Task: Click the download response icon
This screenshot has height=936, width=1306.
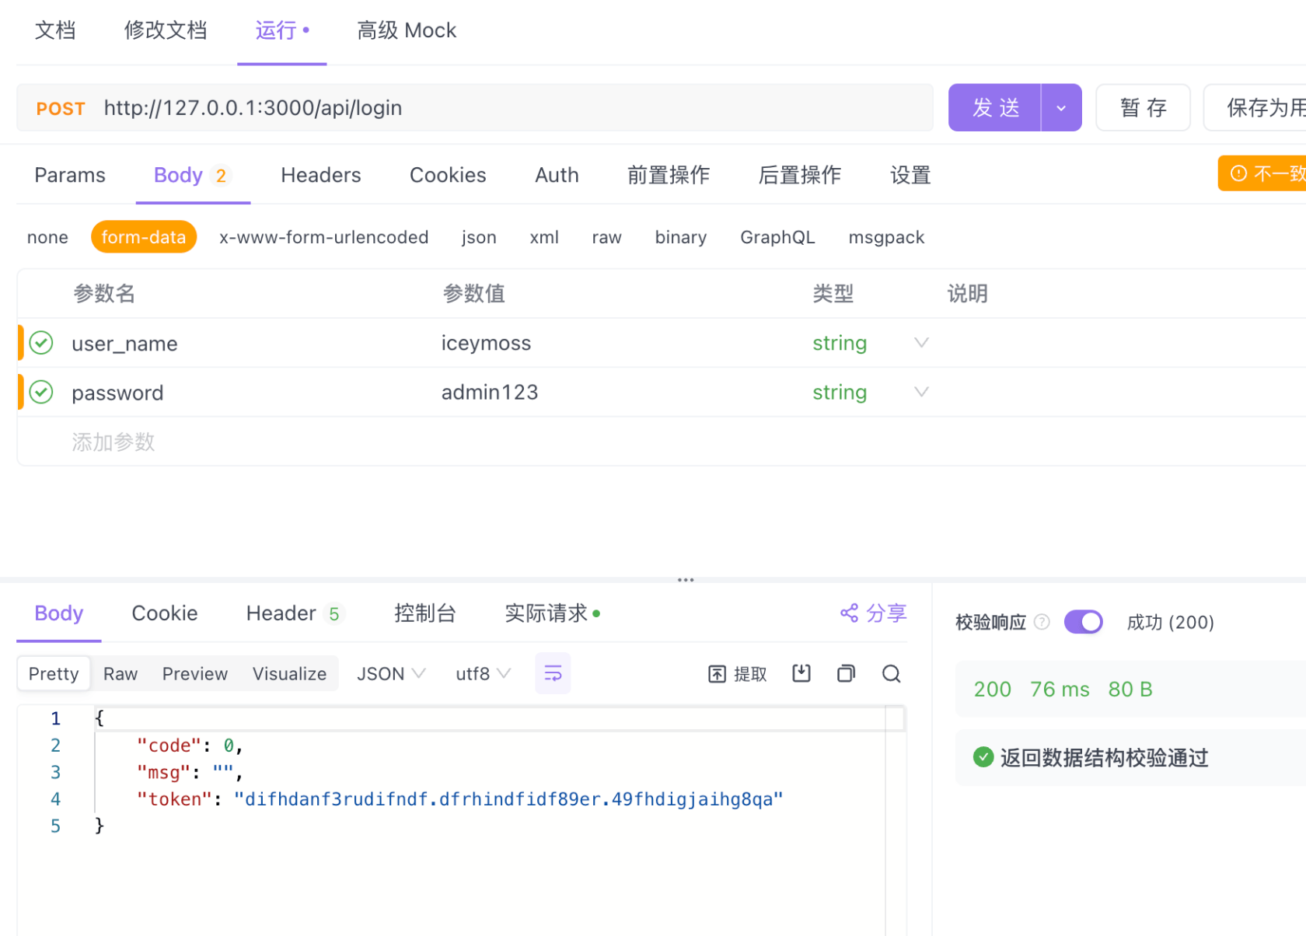Action: [801, 673]
